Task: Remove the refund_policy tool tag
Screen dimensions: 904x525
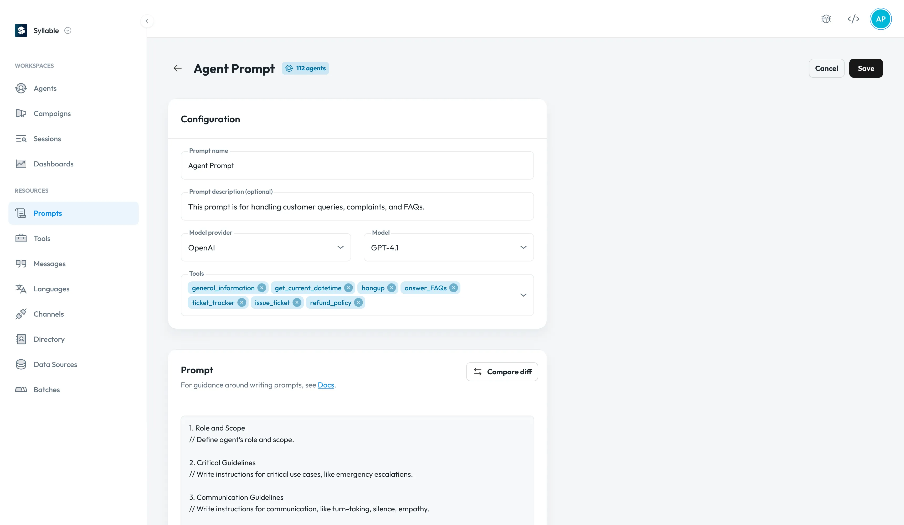Action: pos(358,302)
